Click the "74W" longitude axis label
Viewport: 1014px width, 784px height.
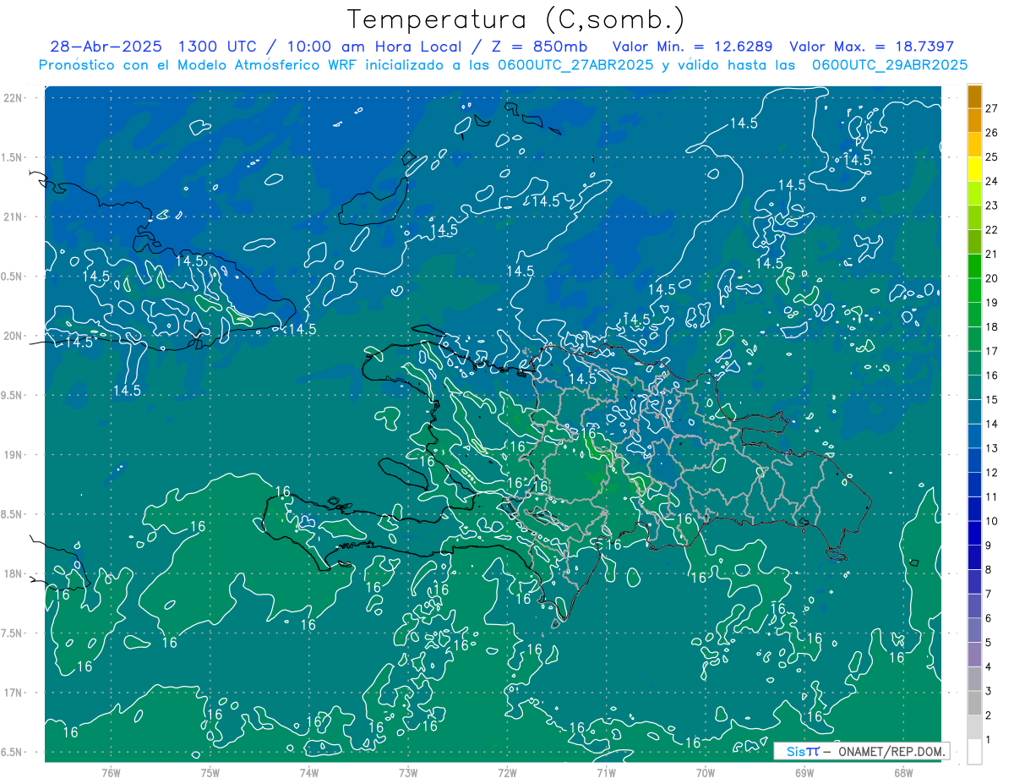pyautogui.click(x=309, y=772)
